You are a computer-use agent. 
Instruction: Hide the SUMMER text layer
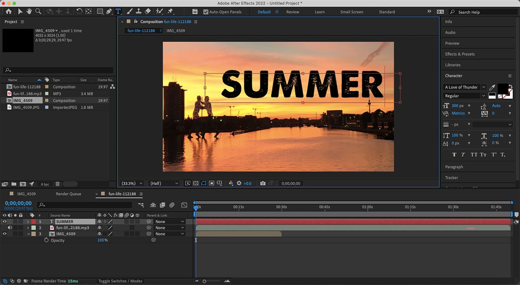(4, 221)
